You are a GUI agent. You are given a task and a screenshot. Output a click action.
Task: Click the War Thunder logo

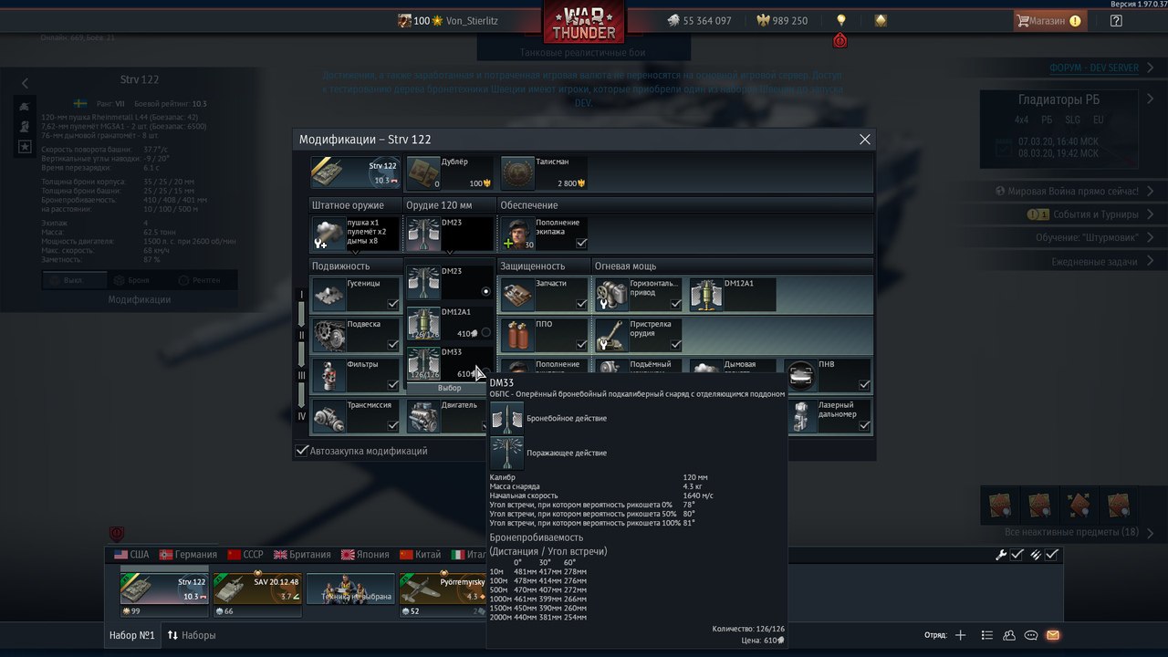pos(583,22)
